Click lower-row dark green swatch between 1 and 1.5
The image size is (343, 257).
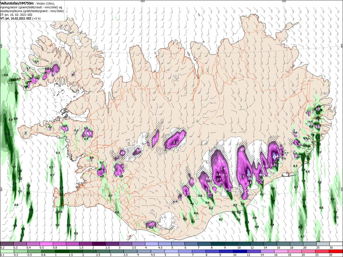[x=62, y=251]
